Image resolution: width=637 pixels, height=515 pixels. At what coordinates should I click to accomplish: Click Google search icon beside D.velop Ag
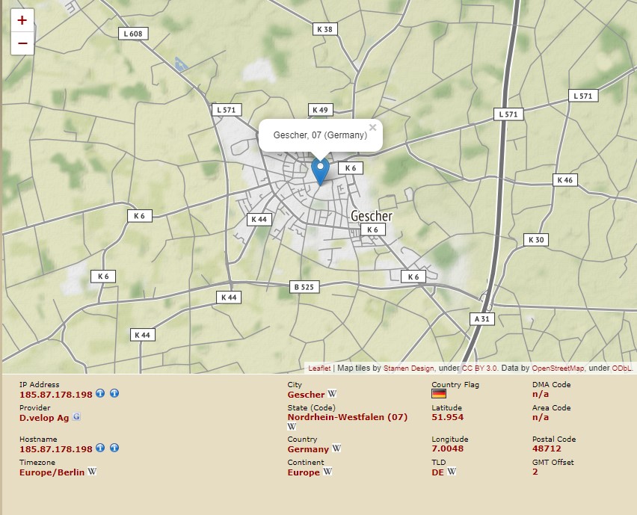76,417
